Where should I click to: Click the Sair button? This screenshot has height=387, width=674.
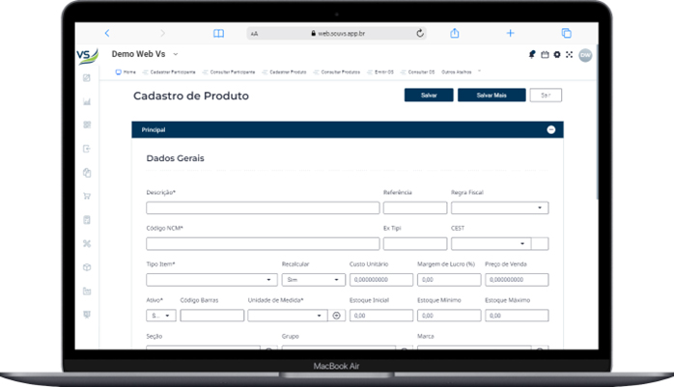[x=546, y=96]
